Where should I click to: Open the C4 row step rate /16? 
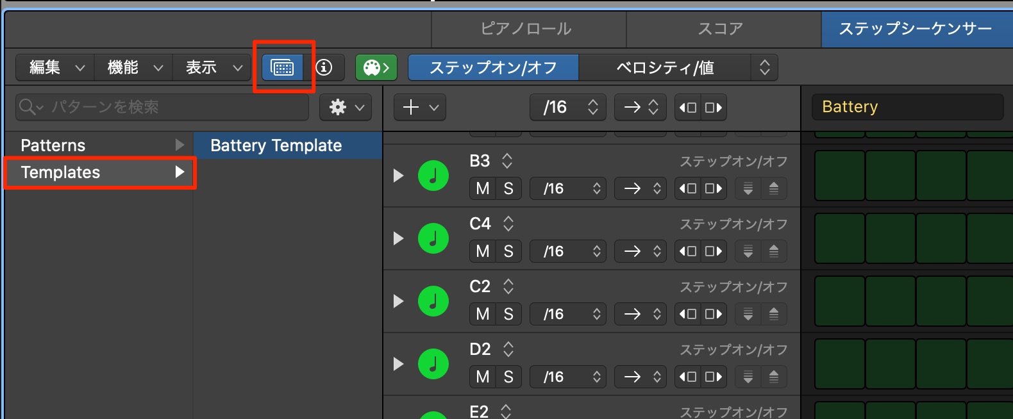point(568,251)
